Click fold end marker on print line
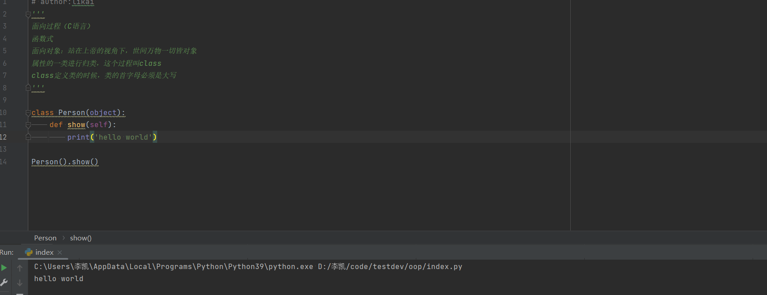 [x=28, y=137]
